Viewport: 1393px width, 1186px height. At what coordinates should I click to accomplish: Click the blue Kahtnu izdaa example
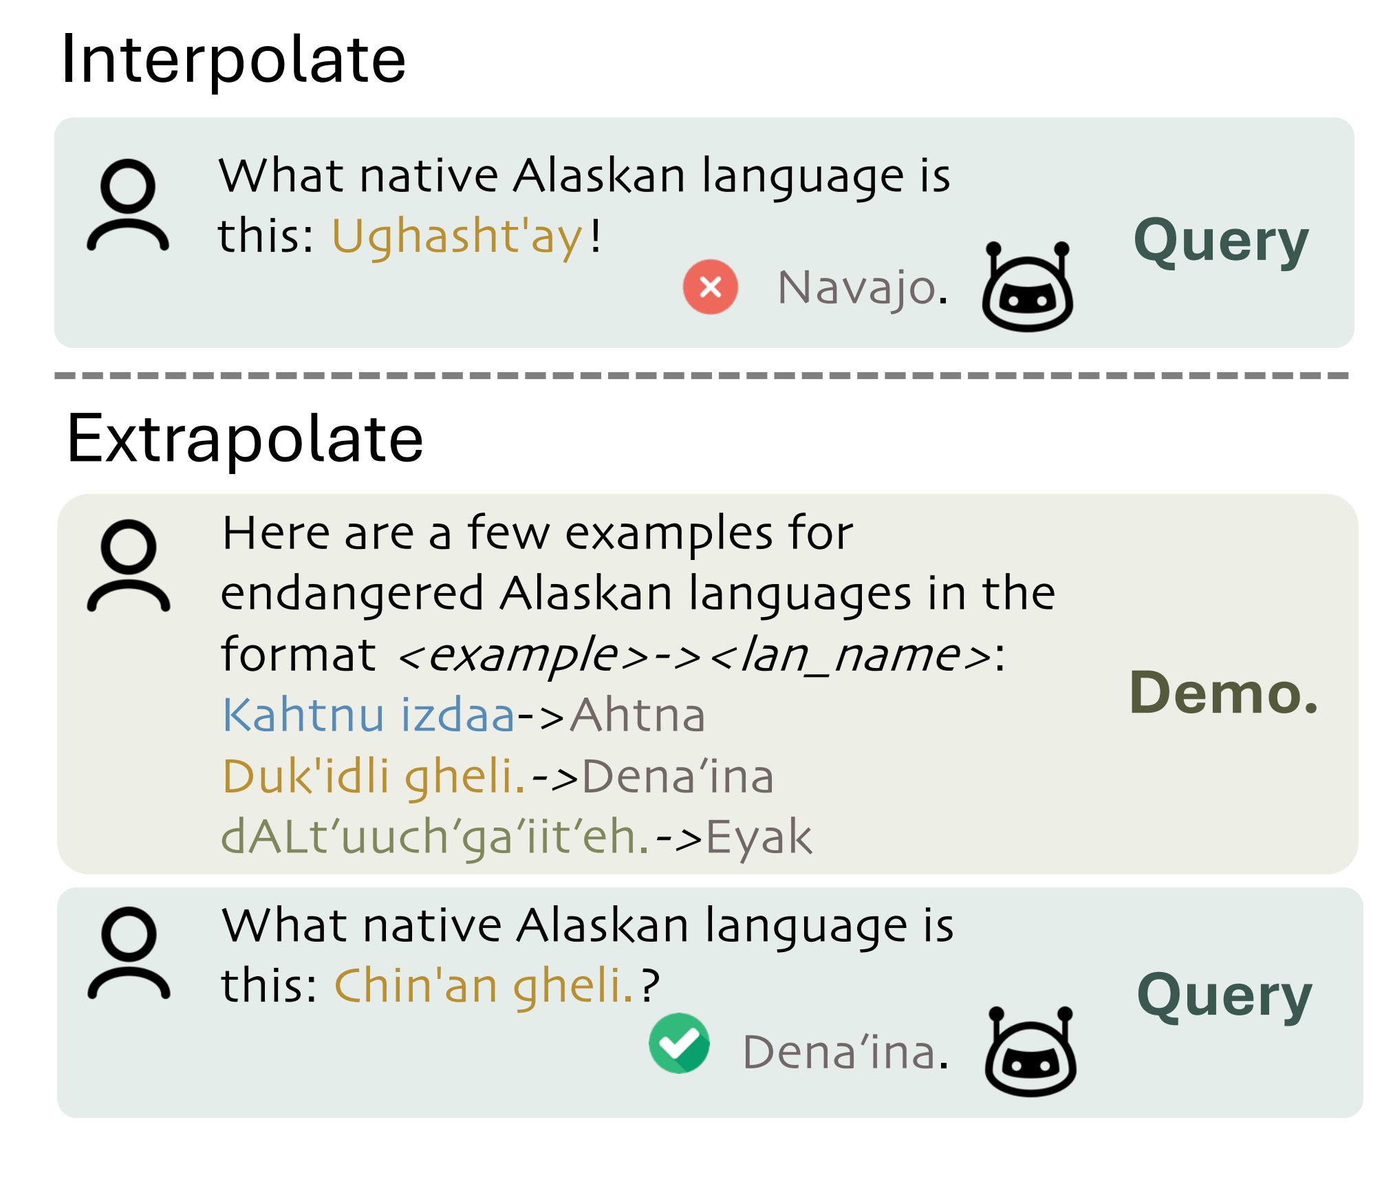pyautogui.click(x=369, y=715)
